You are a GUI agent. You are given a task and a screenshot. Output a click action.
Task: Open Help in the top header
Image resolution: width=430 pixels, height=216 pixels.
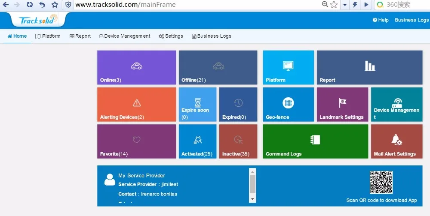coord(381,20)
